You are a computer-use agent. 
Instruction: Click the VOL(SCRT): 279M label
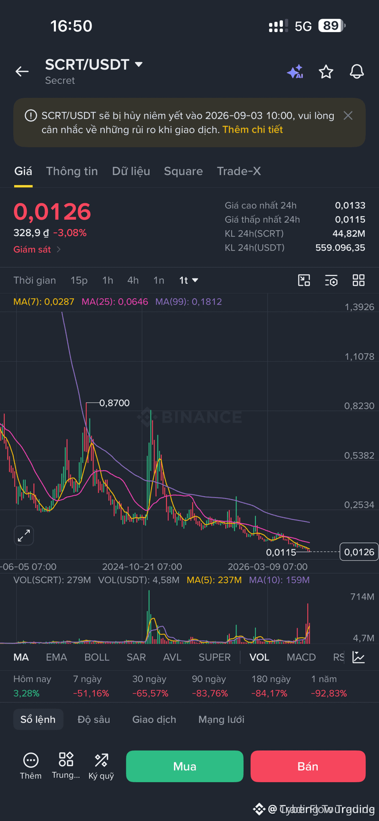(x=52, y=580)
